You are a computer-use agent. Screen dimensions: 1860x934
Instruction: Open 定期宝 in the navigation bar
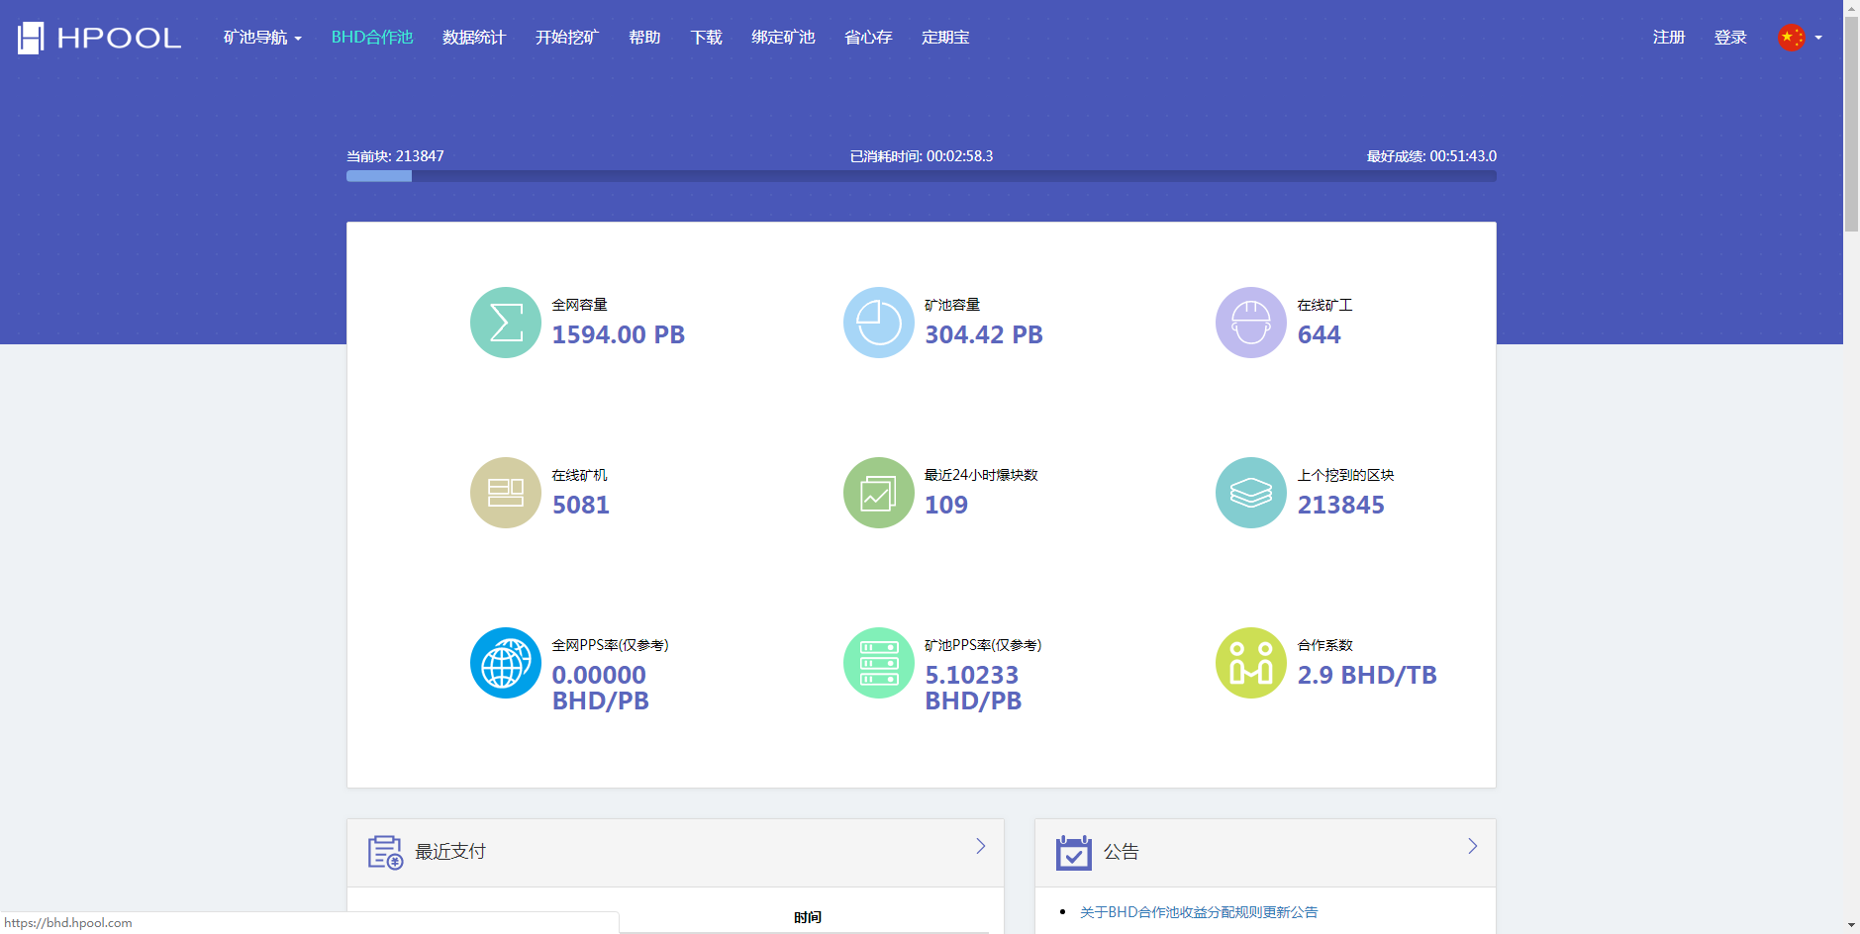[x=945, y=38]
